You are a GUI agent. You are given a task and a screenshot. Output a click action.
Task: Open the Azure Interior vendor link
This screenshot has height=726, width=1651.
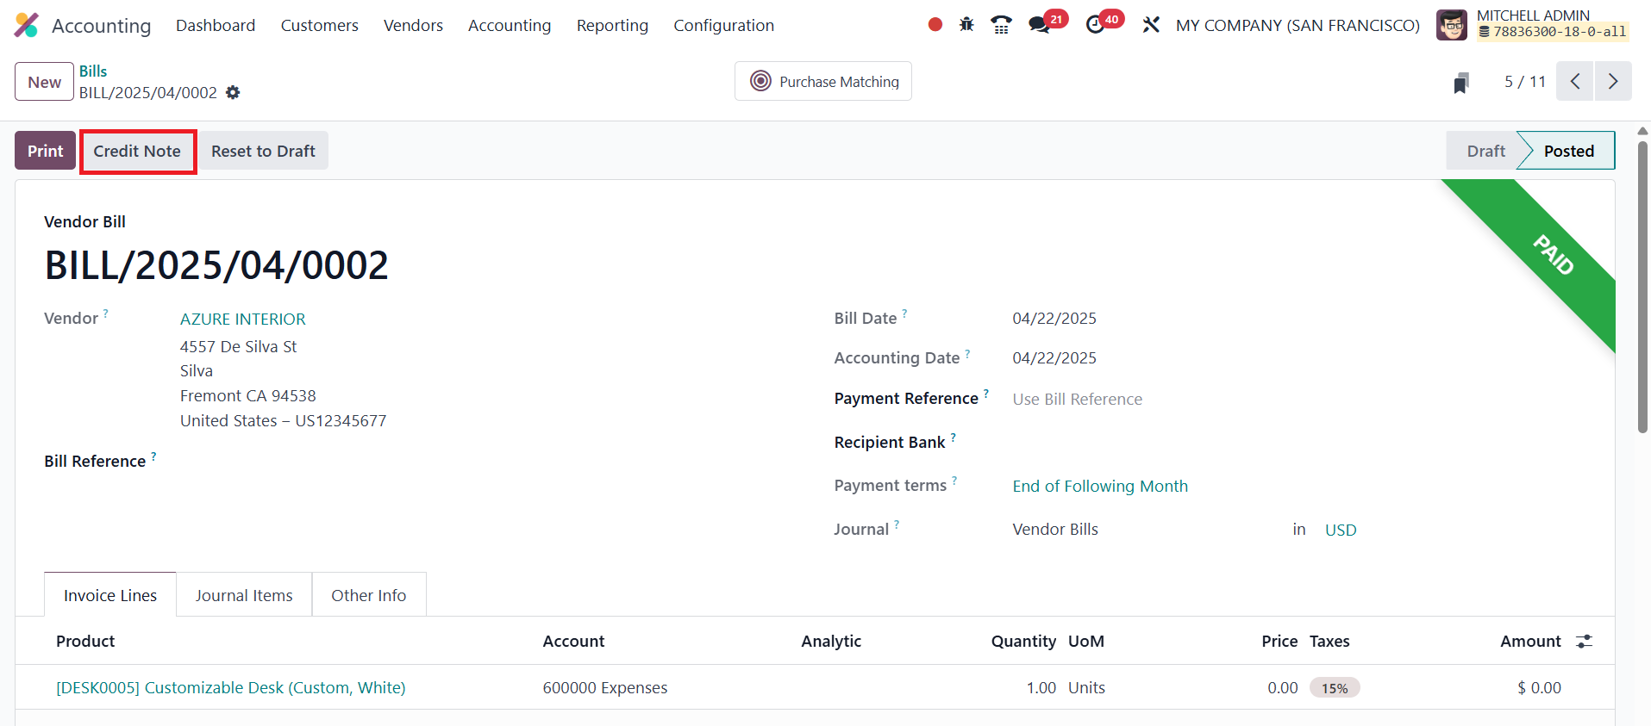[x=242, y=320]
